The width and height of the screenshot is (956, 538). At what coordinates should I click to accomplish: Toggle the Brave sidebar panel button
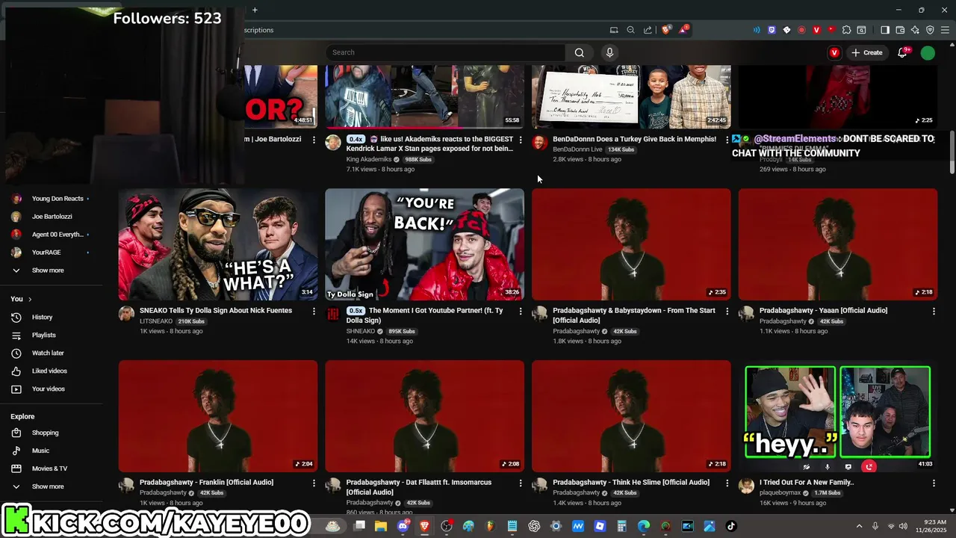tap(885, 30)
